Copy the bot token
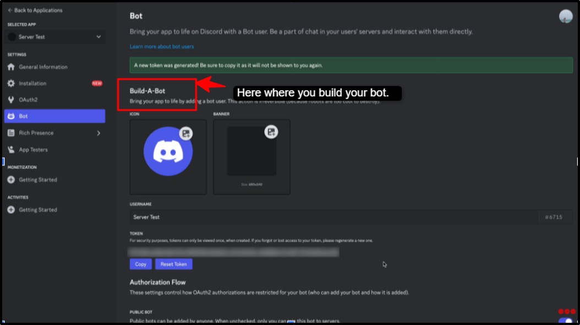This screenshot has height=325, width=580. [x=140, y=264]
